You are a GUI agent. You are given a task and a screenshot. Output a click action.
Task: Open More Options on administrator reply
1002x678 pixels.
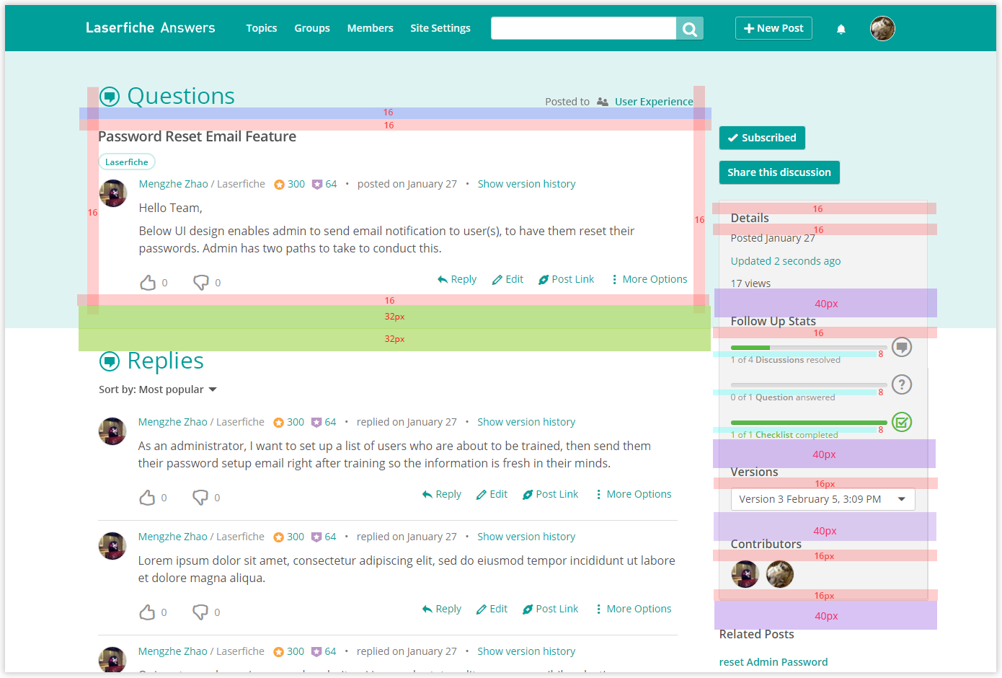(633, 494)
